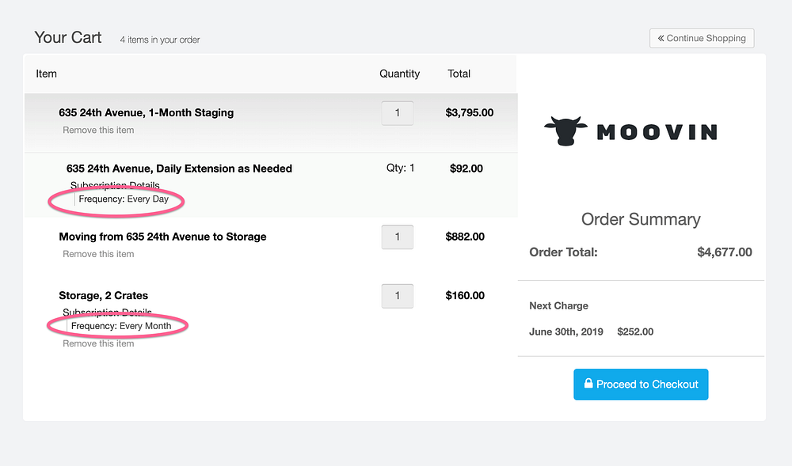Click the MOOVIN wordmark text
The height and width of the screenshot is (466, 792).
point(657,133)
